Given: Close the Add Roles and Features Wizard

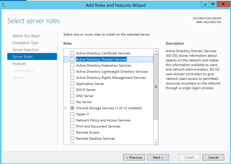Looking at the screenshot, I should (223, 4).
